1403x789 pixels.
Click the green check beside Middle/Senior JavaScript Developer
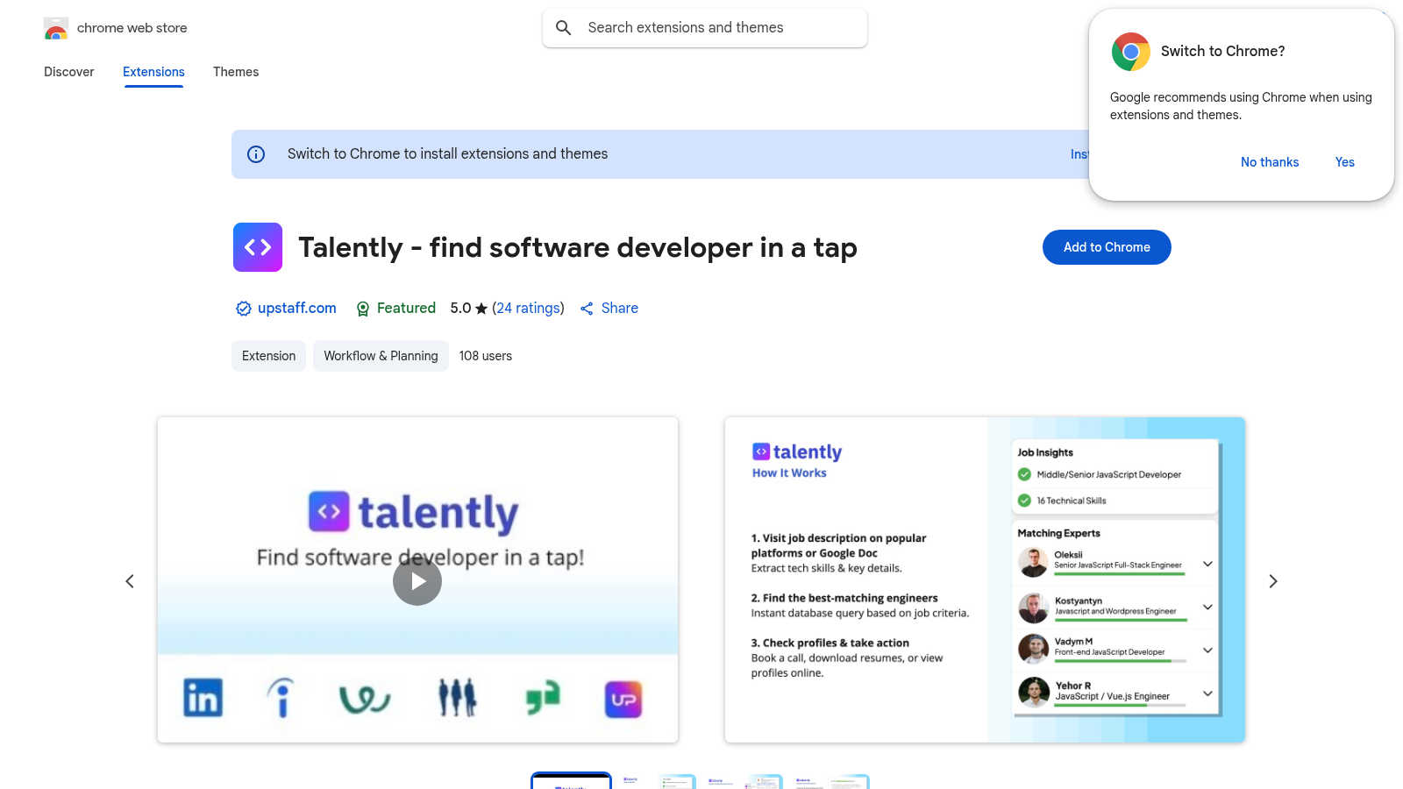pos(1024,474)
